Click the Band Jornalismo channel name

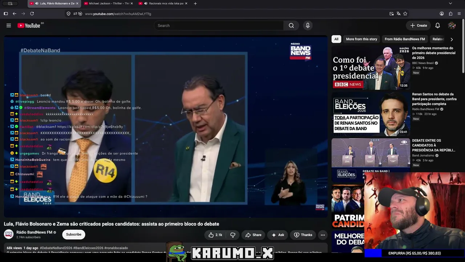click(x=423, y=155)
